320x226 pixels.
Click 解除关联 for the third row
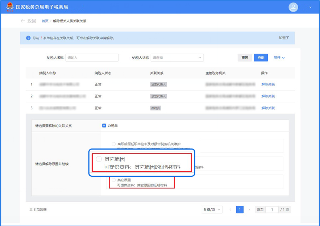click(268, 108)
